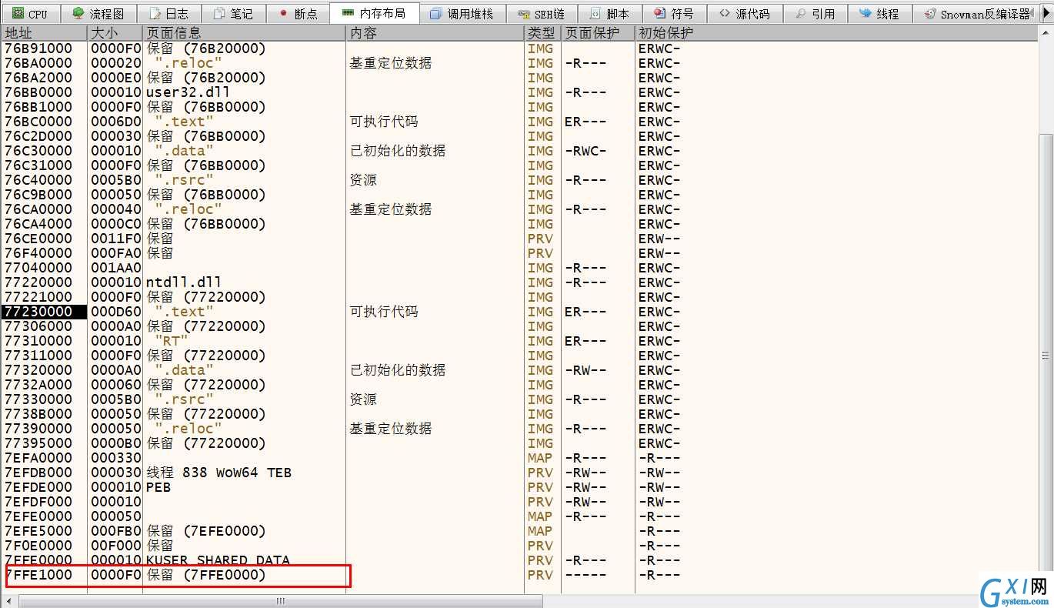Image resolution: width=1054 pixels, height=608 pixels.
Task: Click size value 000D60
Action: click(x=115, y=312)
